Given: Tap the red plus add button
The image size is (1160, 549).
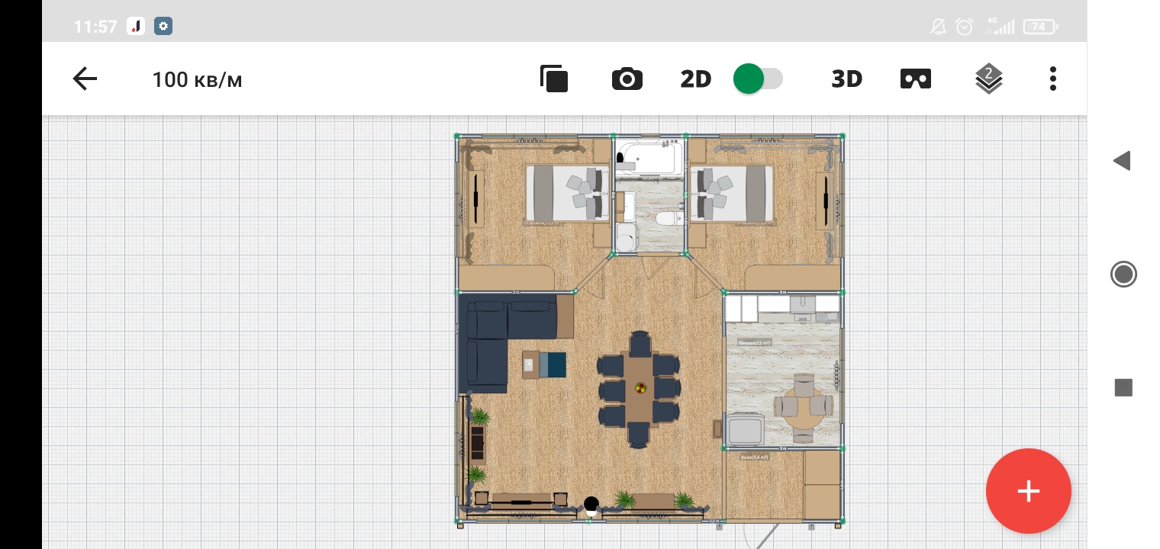Looking at the screenshot, I should pyautogui.click(x=1029, y=491).
